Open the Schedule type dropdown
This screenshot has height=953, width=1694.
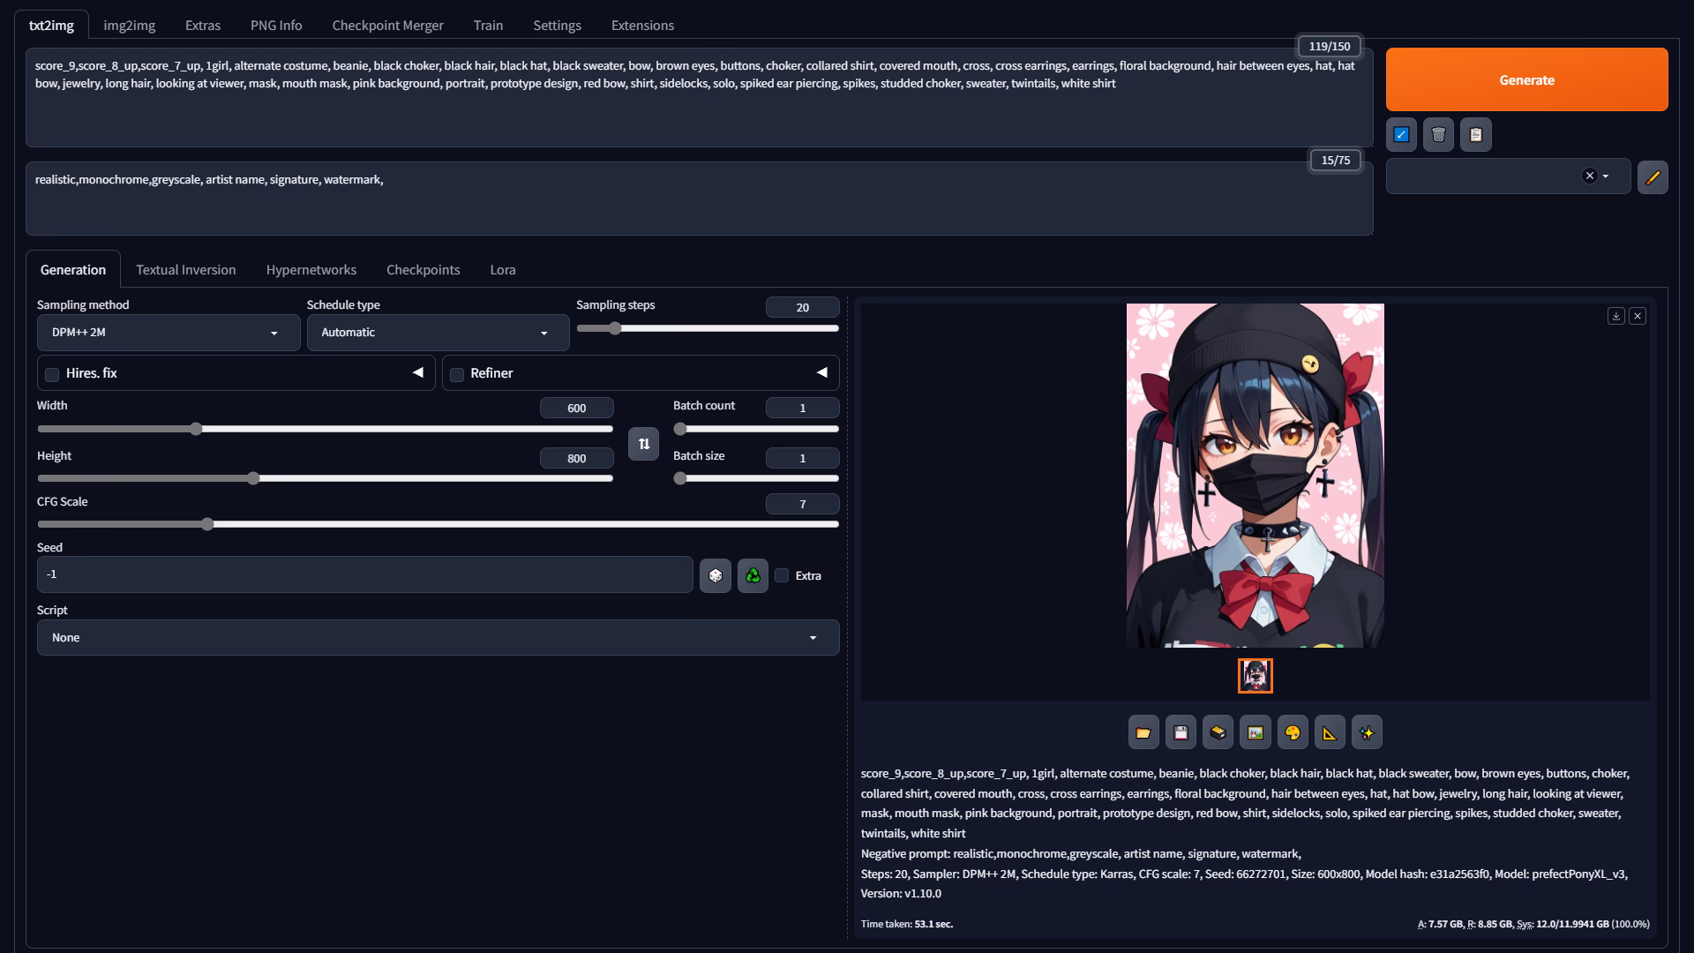(438, 333)
